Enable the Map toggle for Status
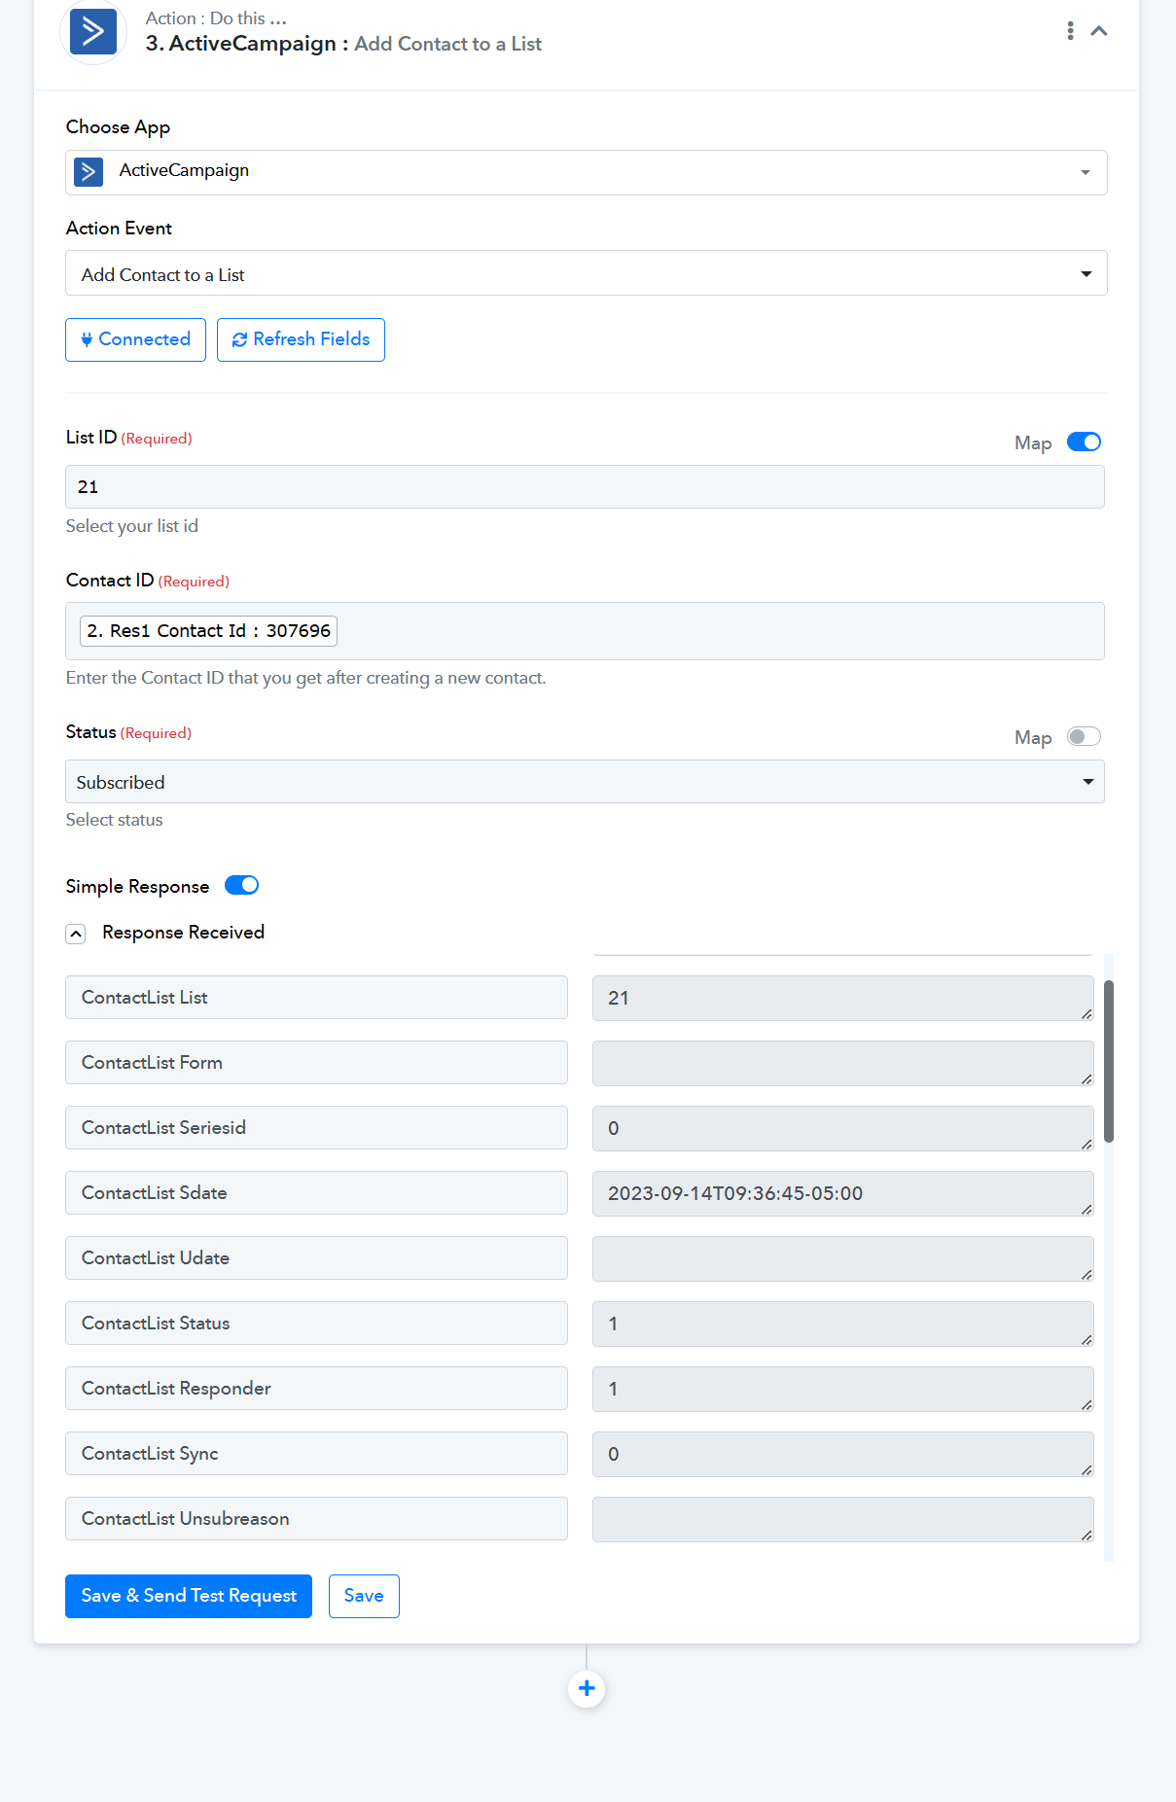This screenshot has width=1176, height=1802. tap(1084, 737)
